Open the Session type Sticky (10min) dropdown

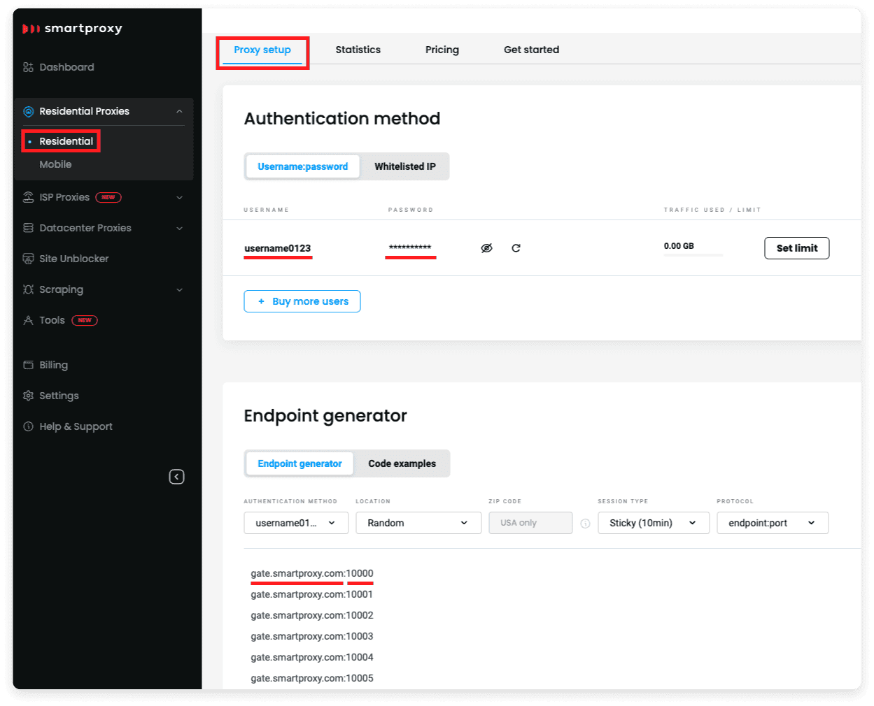(654, 523)
